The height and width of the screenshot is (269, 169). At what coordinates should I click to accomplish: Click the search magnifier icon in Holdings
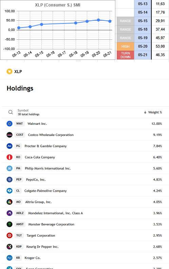11,112
